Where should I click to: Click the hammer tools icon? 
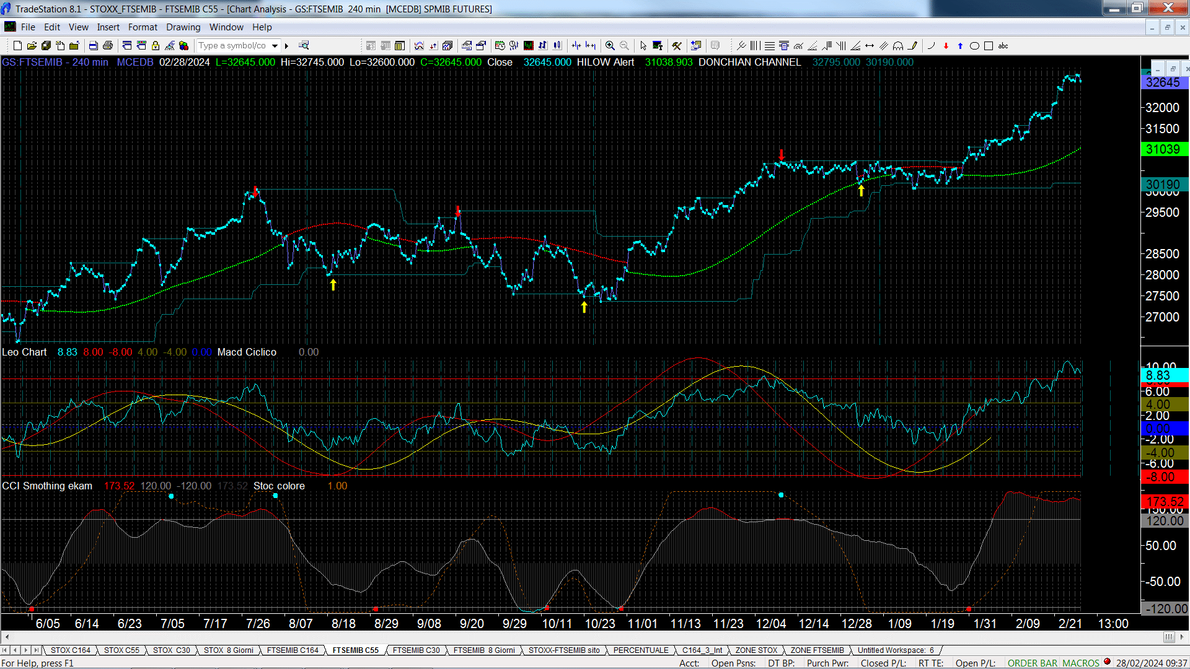point(677,46)
